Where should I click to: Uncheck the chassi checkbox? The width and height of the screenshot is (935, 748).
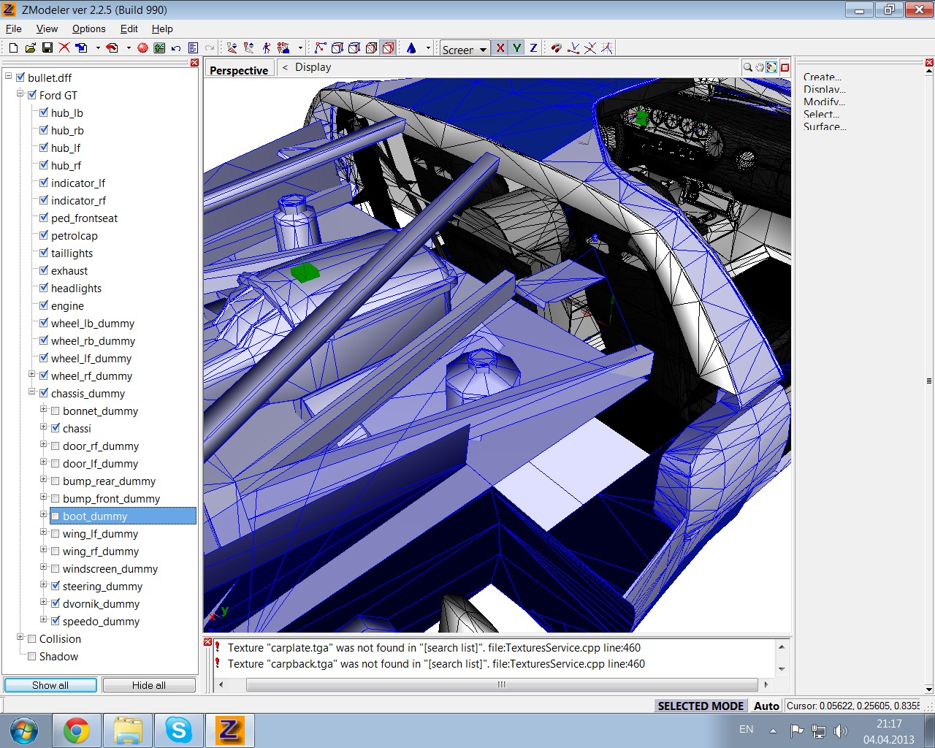tap(56, 428)
